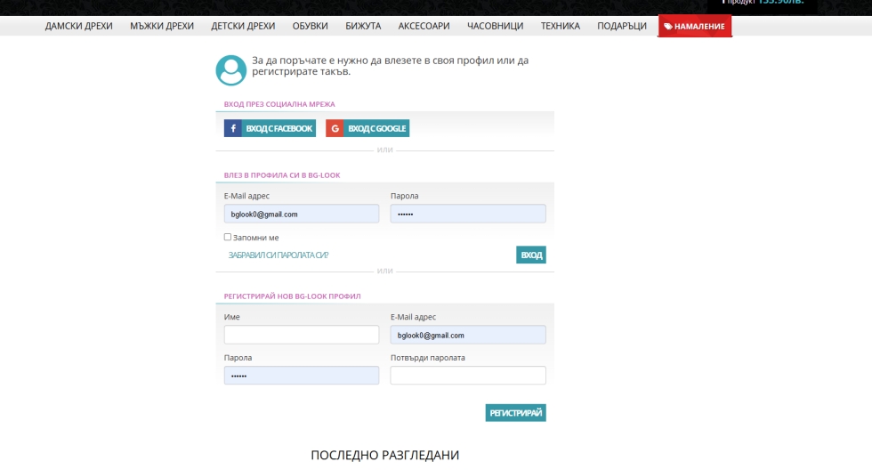The height and width of the screenshot is (470, 872).
Task: Focus the Име name input field
Action: 302,335
